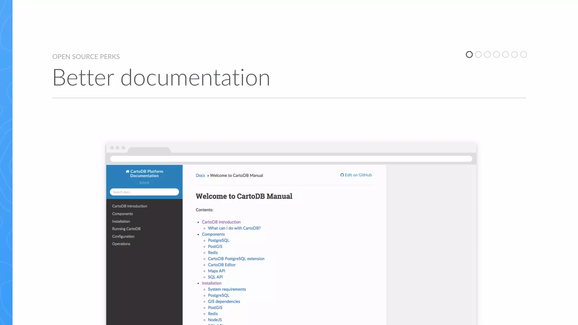Open the Edit on GitHub link
This screenshot has height=325, width=578.
point(356,175)
